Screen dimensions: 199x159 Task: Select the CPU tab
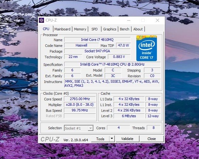[x=46, y=29]
